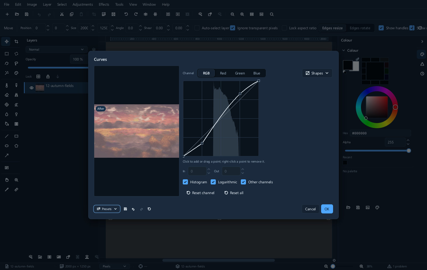Open the Normal blend mode dropdown

tap(56, 49)
